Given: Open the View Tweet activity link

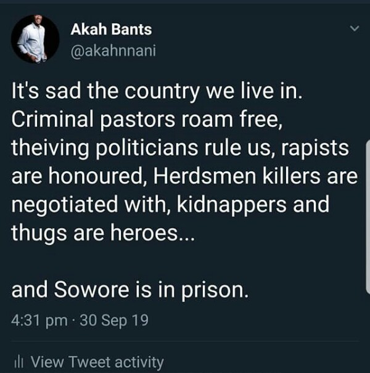Looking at the screenshot, I should click(97, 362).
